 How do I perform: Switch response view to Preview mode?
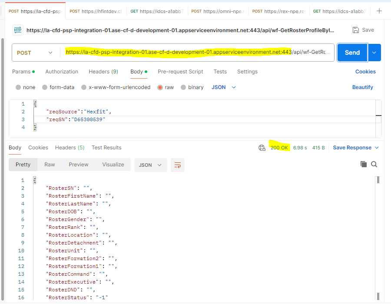[78, 165]
